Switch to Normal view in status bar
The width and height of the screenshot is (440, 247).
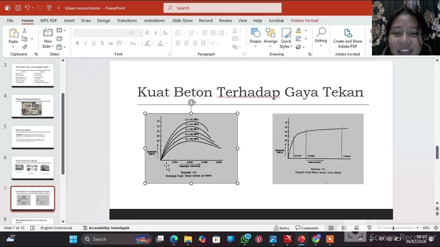(x=331, y=228)
